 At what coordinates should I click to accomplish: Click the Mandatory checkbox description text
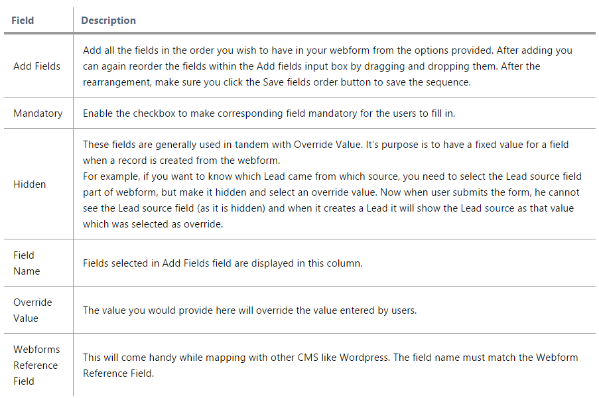(269, 113)
